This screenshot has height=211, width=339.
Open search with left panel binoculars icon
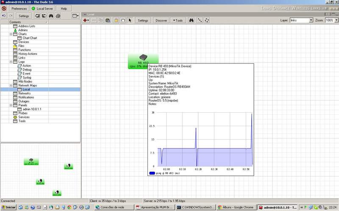click(x=51, y=16)
